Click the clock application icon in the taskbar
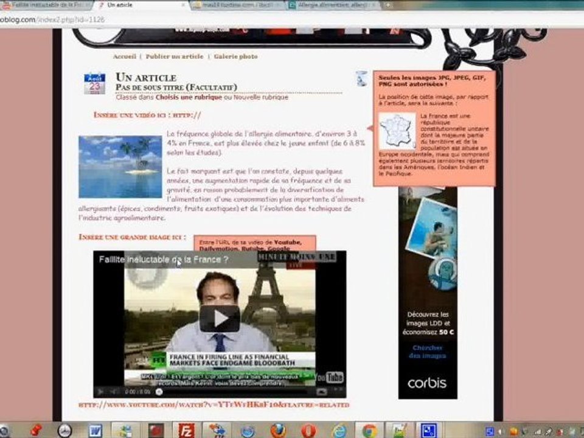The image size is (584, 438). pyautogui.click(x=64, y=431)
